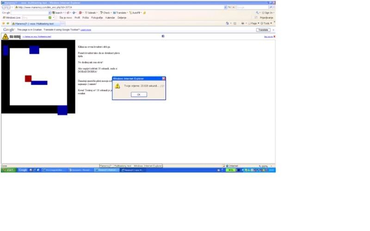Close the Windows Internet Explorer alert dialog

tap(164, 79)
